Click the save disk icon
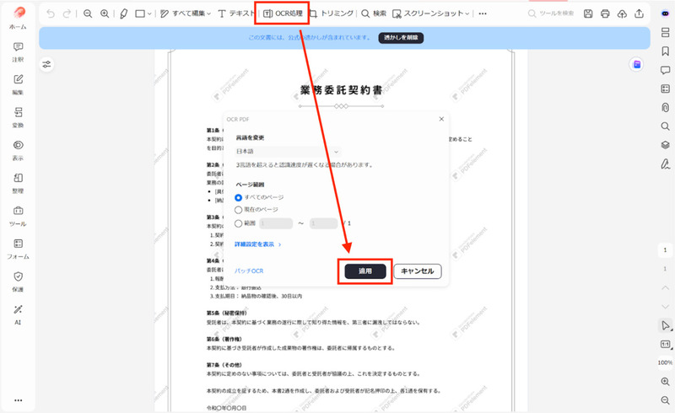The width and height of the screenshot is (675, 413). 588,13
